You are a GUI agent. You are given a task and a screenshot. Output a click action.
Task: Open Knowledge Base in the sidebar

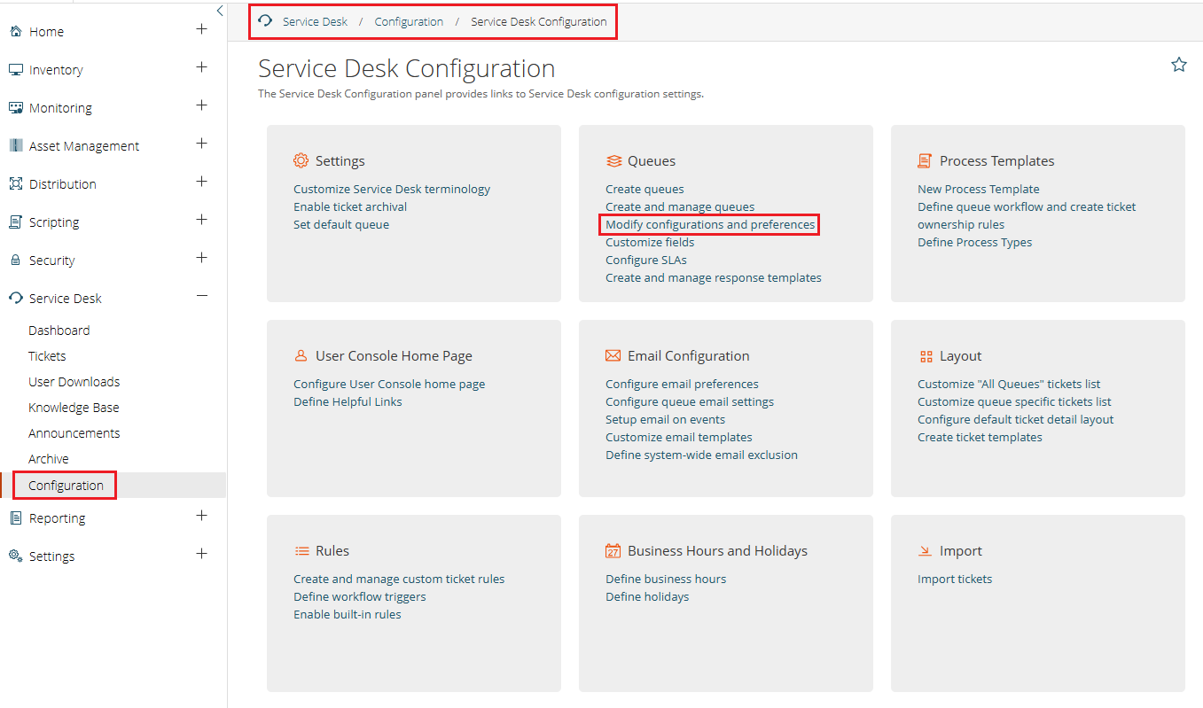[x=74, y=408]
